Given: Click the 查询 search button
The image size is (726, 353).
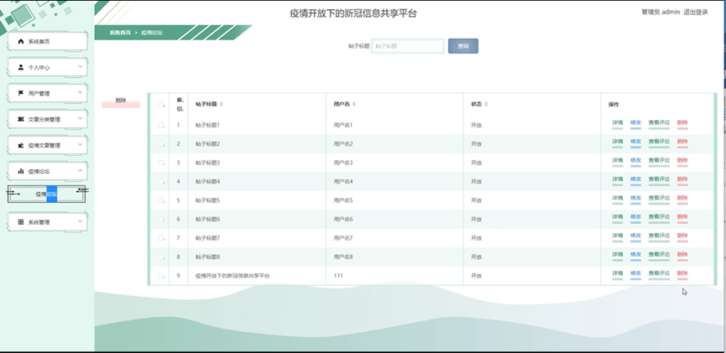Looking at the screenshot, I should (x=463, y=46).
